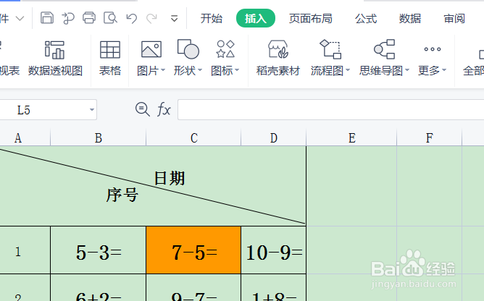The height and width of the screenshot is (301, 484).
Task: Expand the 更多 dropdown arrow
Action: point(444,70)
